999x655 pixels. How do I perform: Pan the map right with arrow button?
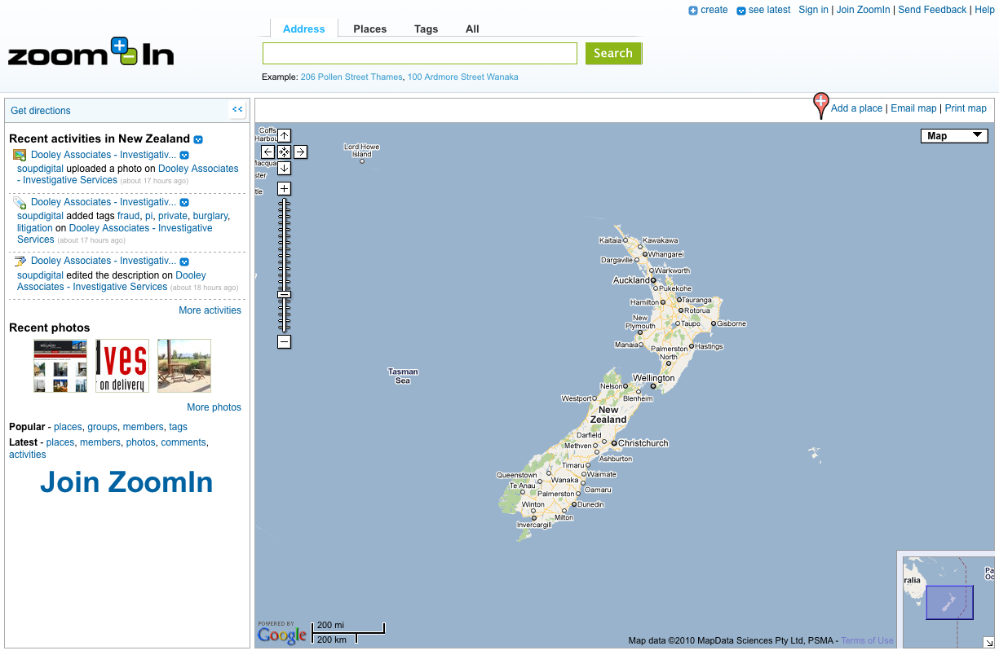[x=300, y=152]
